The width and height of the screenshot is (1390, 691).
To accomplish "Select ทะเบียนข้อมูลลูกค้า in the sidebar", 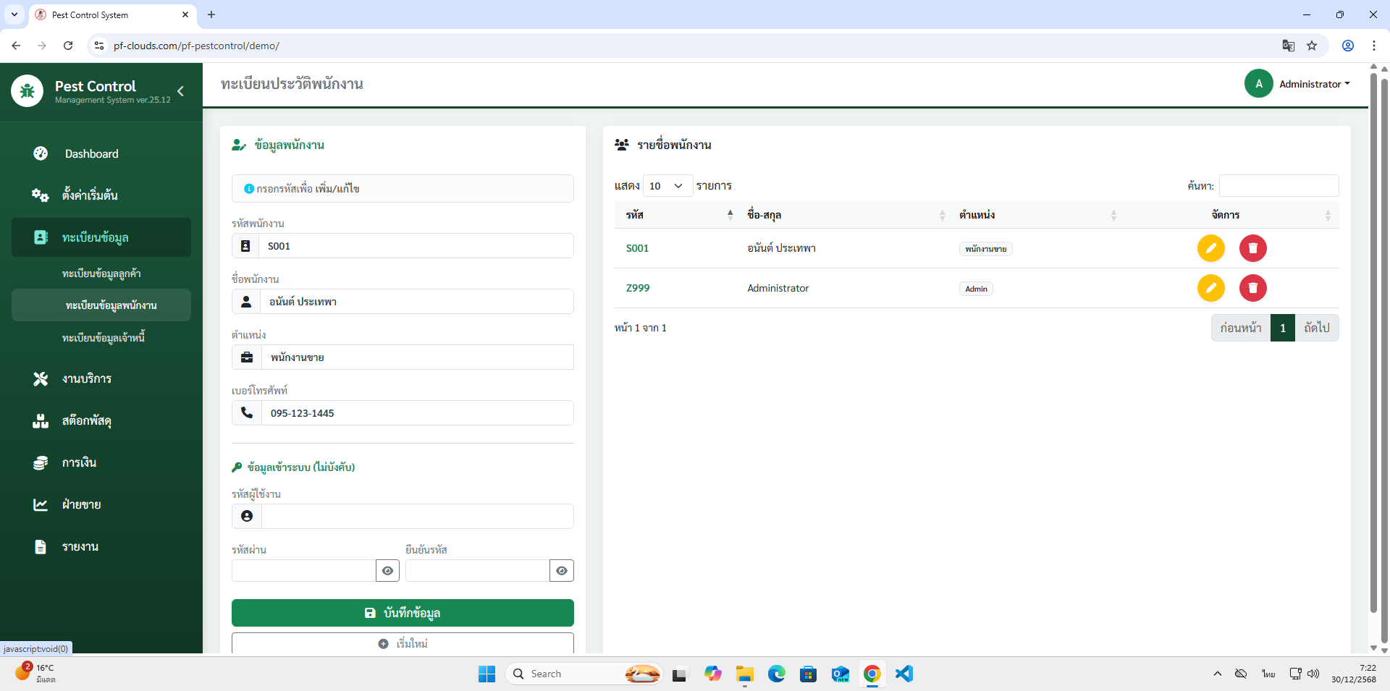I will pyautogui.click(x=101, y=274).
